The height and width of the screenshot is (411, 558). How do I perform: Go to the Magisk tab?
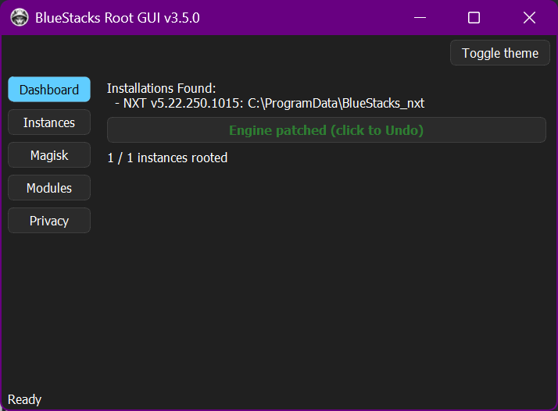(49, 155)
